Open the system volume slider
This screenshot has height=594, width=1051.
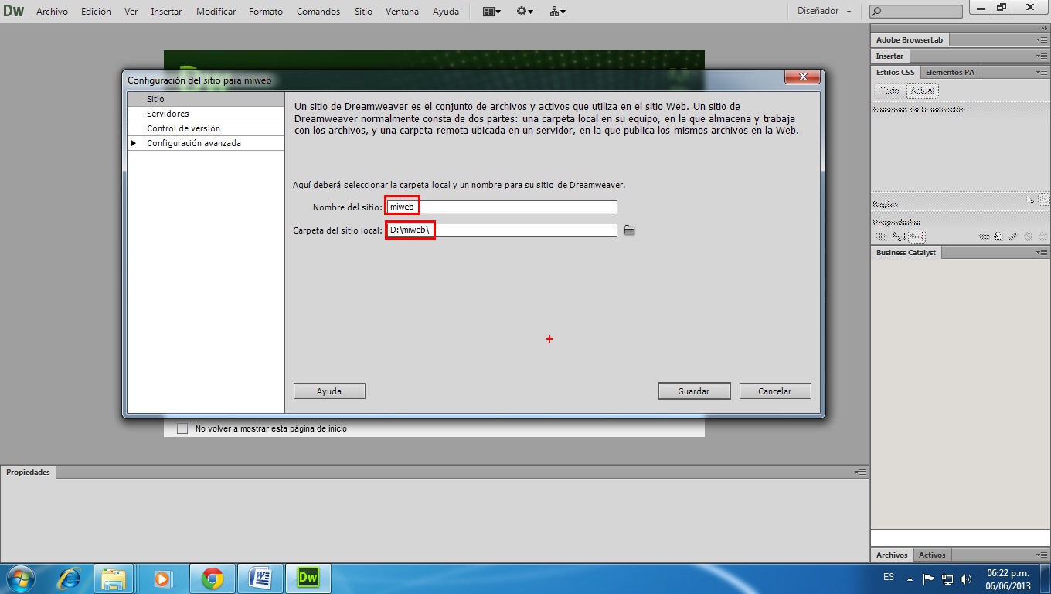pos(967,577)
